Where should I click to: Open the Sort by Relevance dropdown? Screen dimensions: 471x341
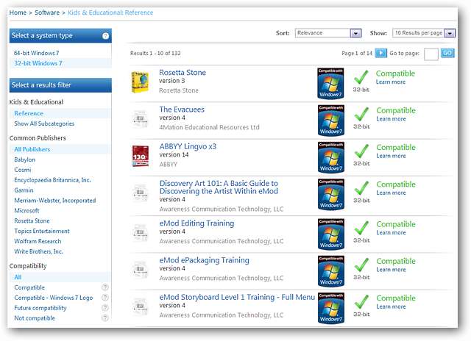(x=328, y=33)
